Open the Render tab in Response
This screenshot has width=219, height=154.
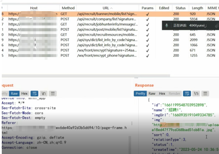coord(174,93)
